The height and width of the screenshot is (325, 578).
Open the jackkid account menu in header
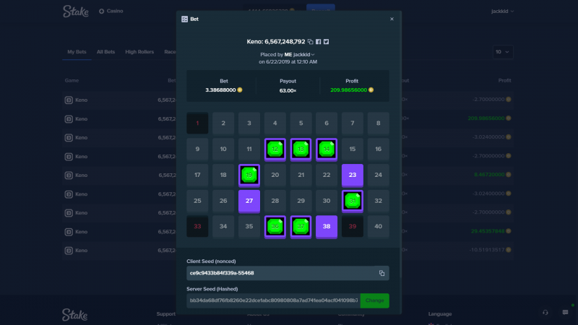point(502,12)
